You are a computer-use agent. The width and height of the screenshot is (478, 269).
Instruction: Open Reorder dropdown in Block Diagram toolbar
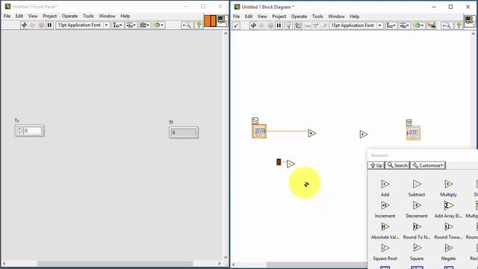(x=418, y=25)
